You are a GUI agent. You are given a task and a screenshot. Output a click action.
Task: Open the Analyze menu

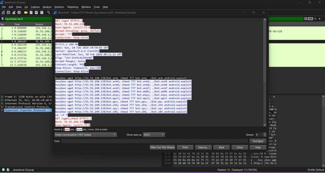pos(47,7)
